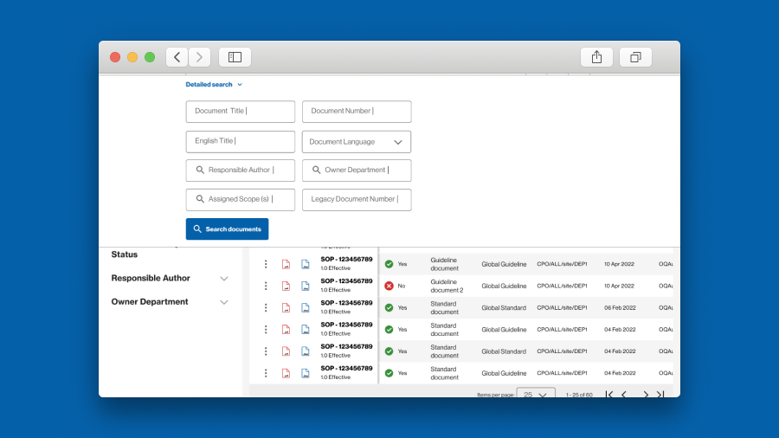The height and width of the screenshot is (438, 779).
Task: Expand the Responsible Author filter
Action: point(224,279)
